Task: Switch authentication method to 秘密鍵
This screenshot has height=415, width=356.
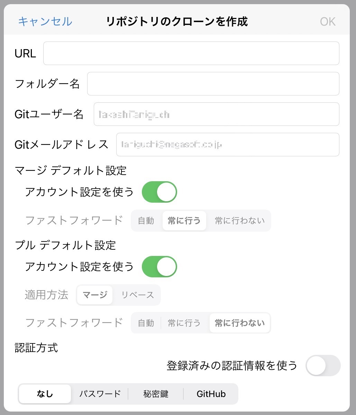Action: tap(155, 394)
